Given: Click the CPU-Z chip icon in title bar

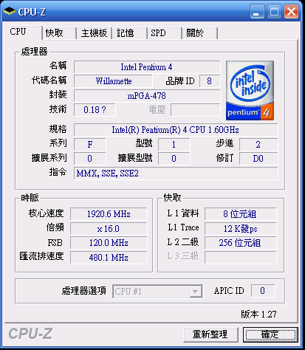Looking at the screenshot, I should click(x=10, y=11).
